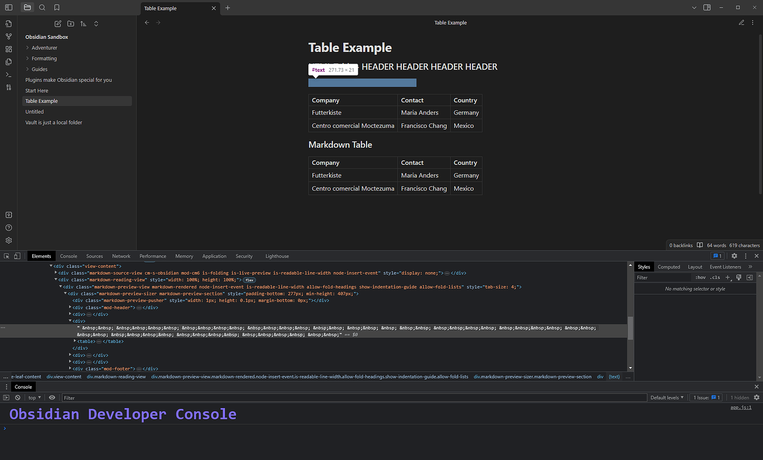The image size is (763, 460).
Task: Switch to the Console tab in DevTools
Action: tap(69, 256)
